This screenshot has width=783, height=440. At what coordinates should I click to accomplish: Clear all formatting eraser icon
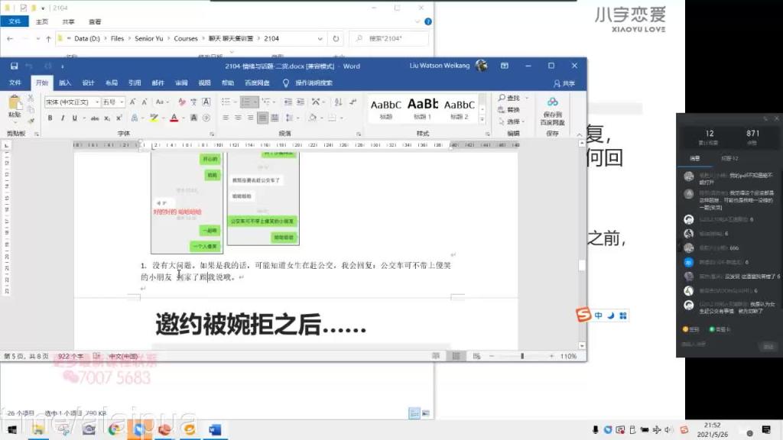coord(182,102)
